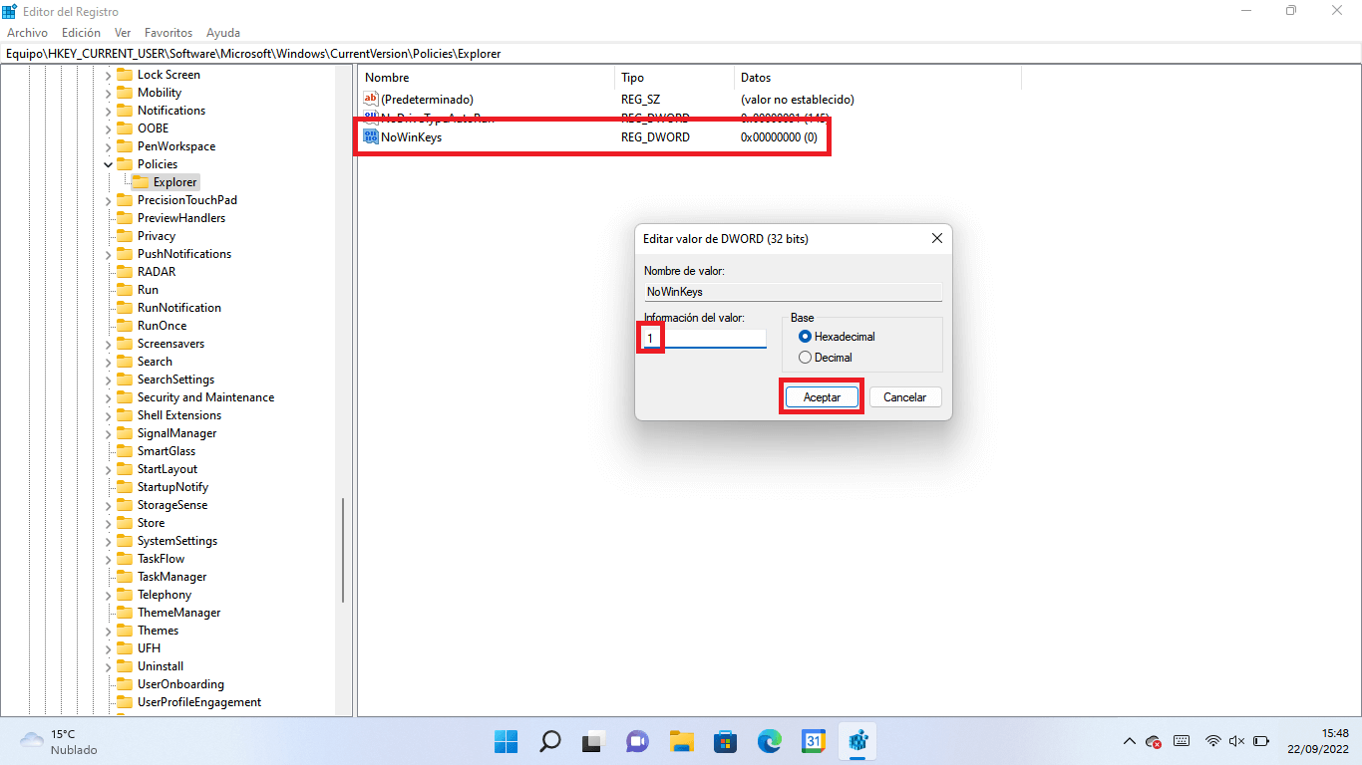Click the NoWinKeys DWORD value icon
Screen dimensions: 1362x765
(371, 137)
